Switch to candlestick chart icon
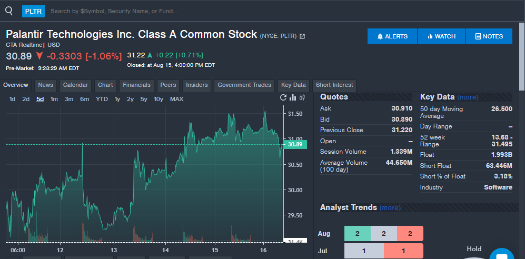Screen dimensions: 525x259 [x=302, y=97]
